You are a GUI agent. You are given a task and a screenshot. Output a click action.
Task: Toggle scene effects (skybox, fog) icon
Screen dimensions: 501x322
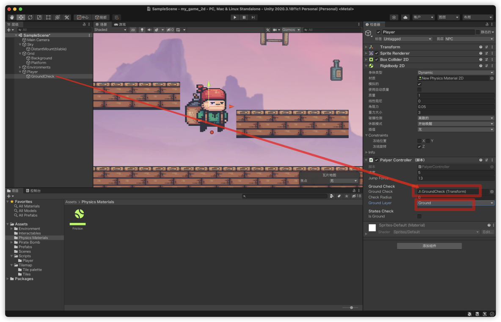(157, 30)
